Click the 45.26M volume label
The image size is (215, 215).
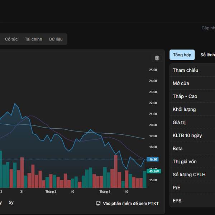tap(153, 171)
